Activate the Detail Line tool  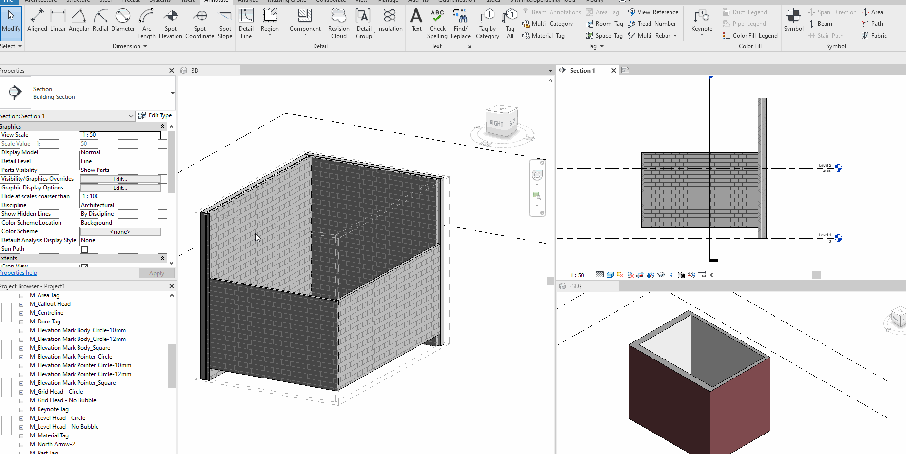(246, 23)
